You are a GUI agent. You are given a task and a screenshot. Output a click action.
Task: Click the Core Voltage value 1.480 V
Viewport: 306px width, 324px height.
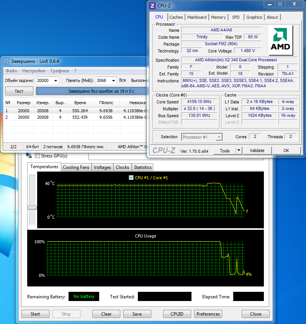[247, 51]
